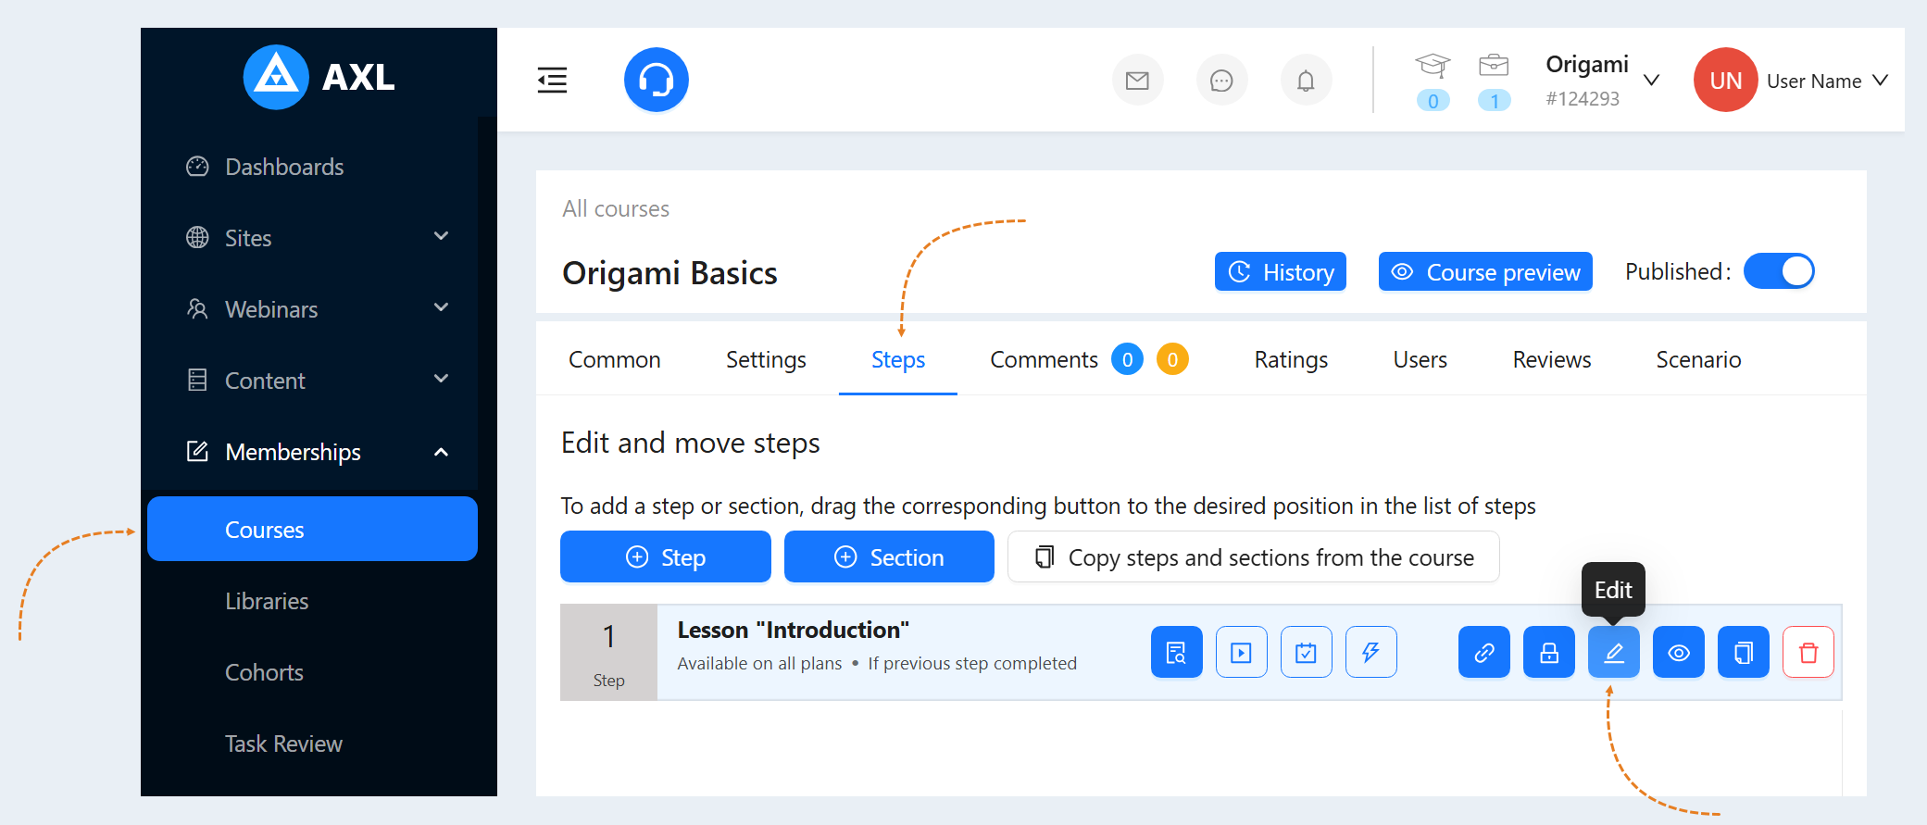Viewport: 1927px width, 825px height.
Task: Click the pencil Edit icon for lesson
Action: 1613,653
